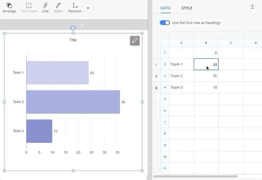The width and height of the screenshot is (262, 180).
Task: Open the Position tool
Action: (75, 7)
